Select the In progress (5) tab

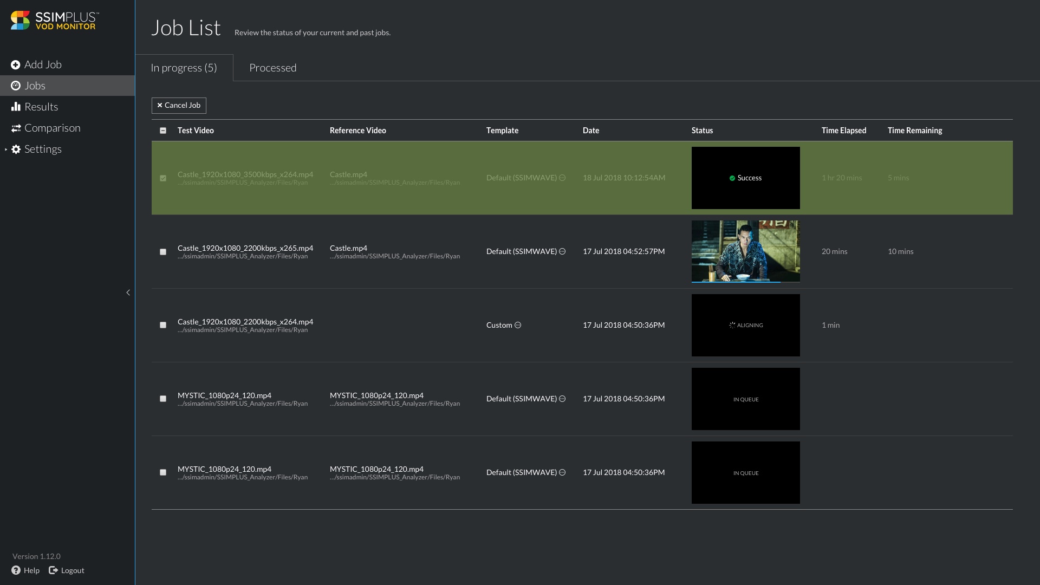[184, 68]
